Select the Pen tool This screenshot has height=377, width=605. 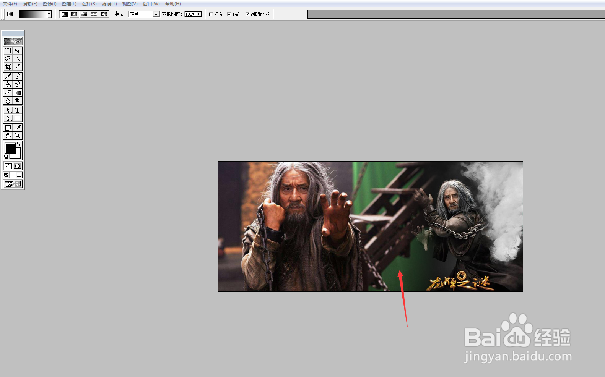pyautogui.click(x=8, y=118)
